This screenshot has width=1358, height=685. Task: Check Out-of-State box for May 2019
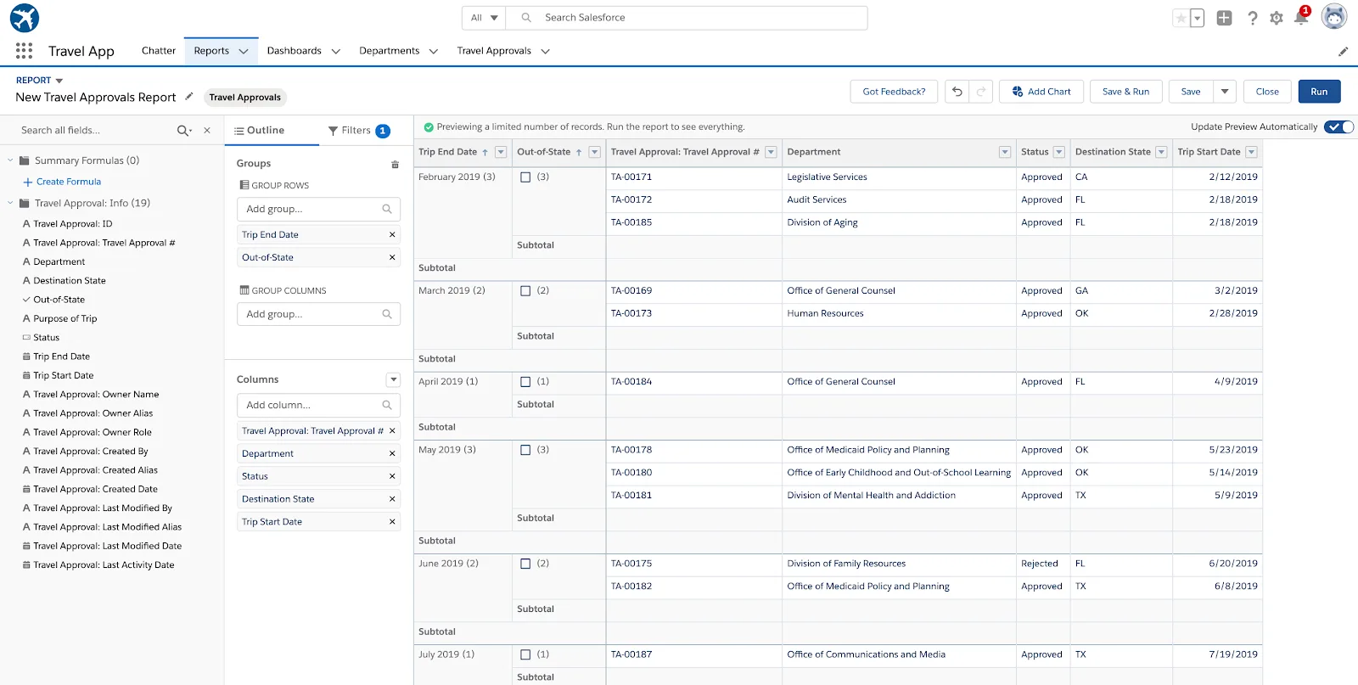click(x=525, y=450)
